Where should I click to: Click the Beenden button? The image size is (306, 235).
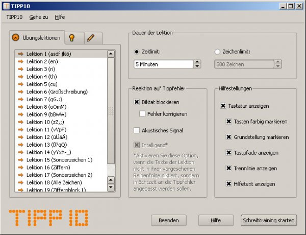click(x=168, y=220)
